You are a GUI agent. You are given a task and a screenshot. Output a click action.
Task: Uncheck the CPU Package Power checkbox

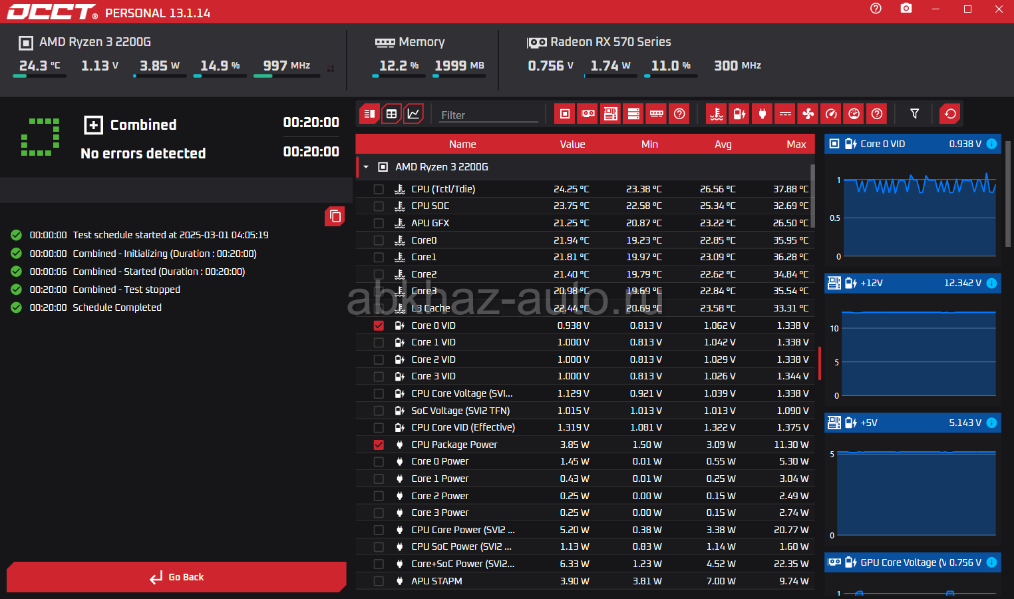379,445
